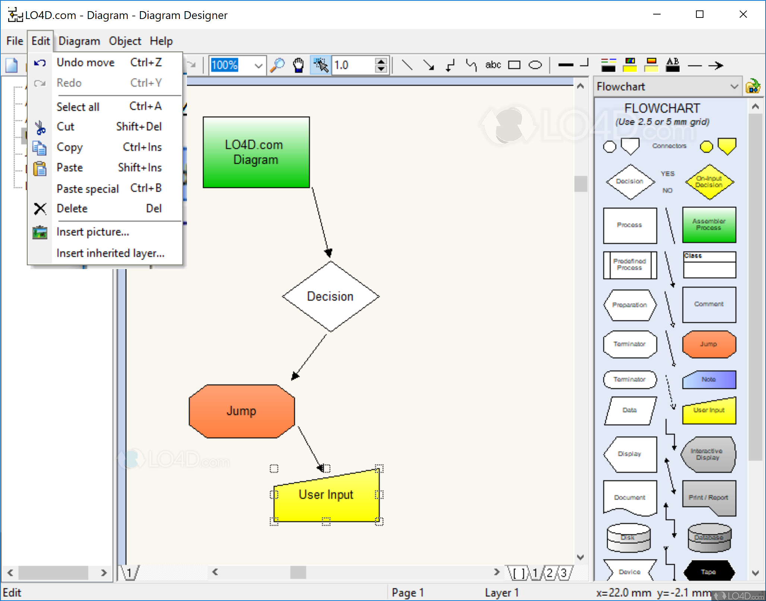Open the zoom percentage dropdown
The height and width of the screenshot is (601, 766).
[258, 65]
